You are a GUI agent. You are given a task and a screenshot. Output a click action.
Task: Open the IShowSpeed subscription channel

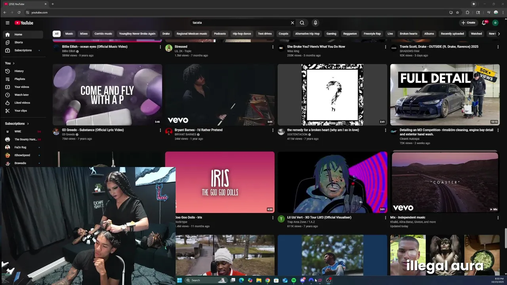tap(24, 155)
